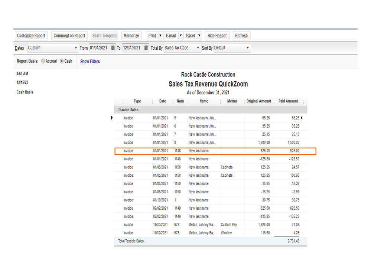Click the Excel button
This screenshot has height=278, width=371.
(x=190, y=36)
